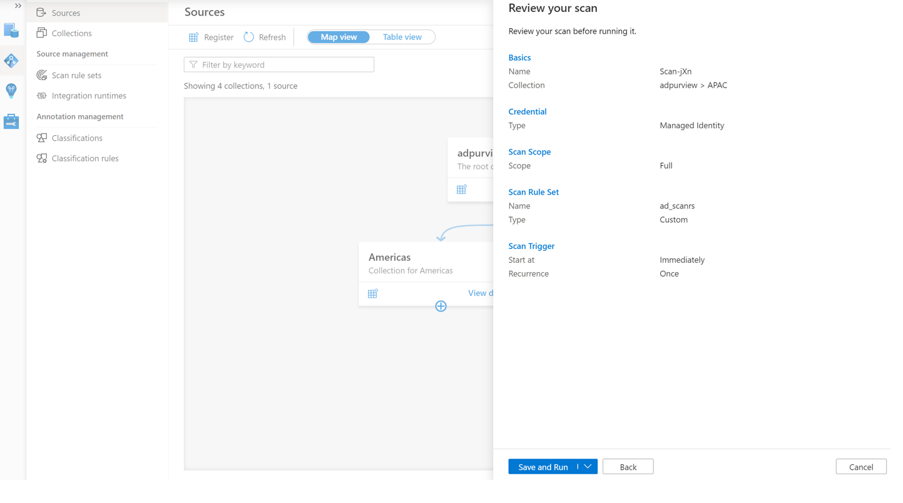Open Classifications in the sidebar
This screenshot has width=903, height=503.
[x=77, y=138]
